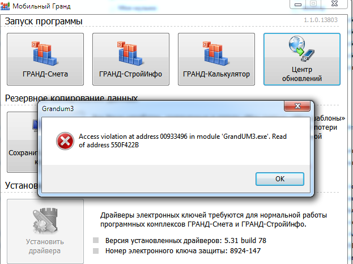Click the castle driver icon
Image resolution: width=353 pixels, height=264 pixels.
pyautogui.click(x=45, y=221)
